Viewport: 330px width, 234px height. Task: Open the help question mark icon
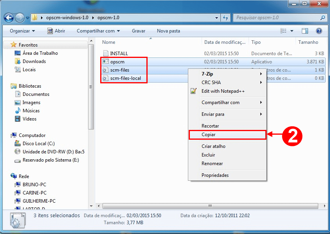click(319, 31)
